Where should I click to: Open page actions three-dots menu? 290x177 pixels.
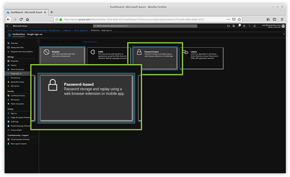coord(228,19)
